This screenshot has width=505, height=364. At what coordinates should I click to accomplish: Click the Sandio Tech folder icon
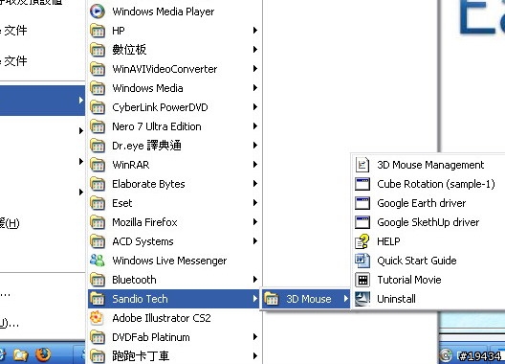tap(98, 299)
